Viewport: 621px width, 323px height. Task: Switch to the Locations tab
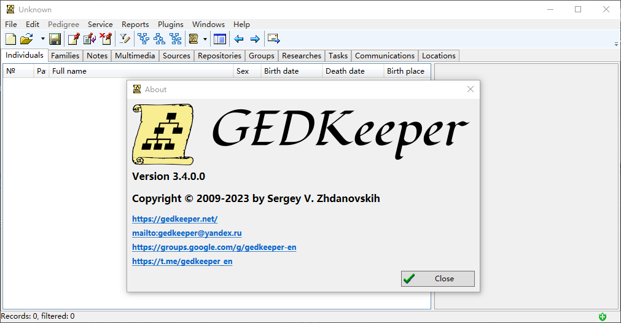point(439,56)
